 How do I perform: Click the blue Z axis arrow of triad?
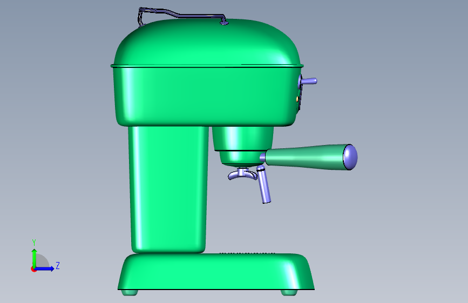(x=45, y=268)
